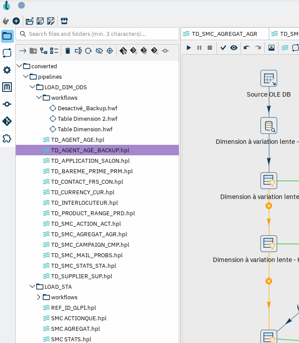Open the Configuration gear perspective
The height and width of the screenshot is (343, 299).
[7, 70]
